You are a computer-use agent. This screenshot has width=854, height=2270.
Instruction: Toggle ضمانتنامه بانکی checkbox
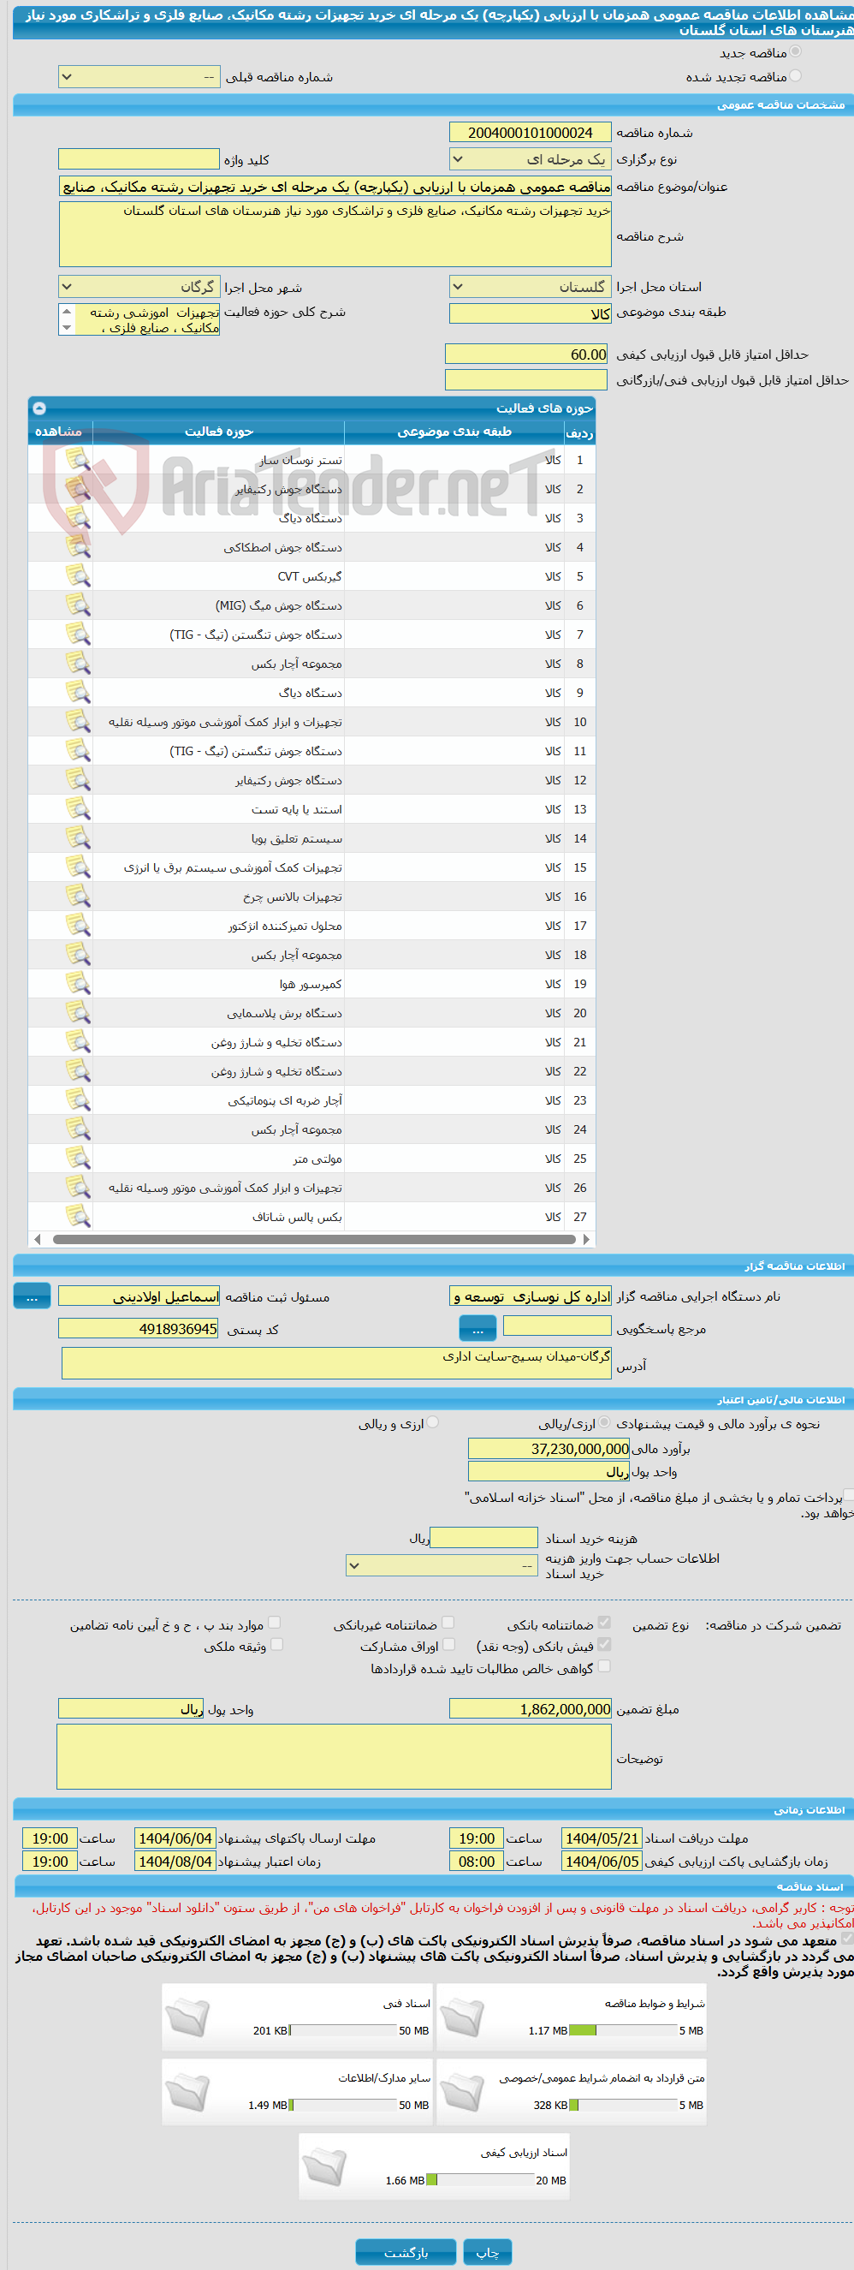(604, 1623)
